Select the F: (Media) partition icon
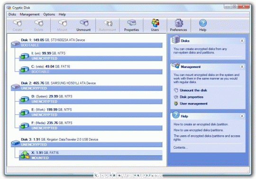The width and height of the screenshot is (256, 179). (25, 125)
